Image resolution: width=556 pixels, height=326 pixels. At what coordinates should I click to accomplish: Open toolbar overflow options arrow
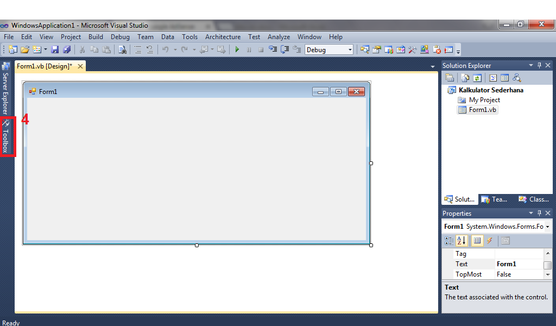coord(458,51)
